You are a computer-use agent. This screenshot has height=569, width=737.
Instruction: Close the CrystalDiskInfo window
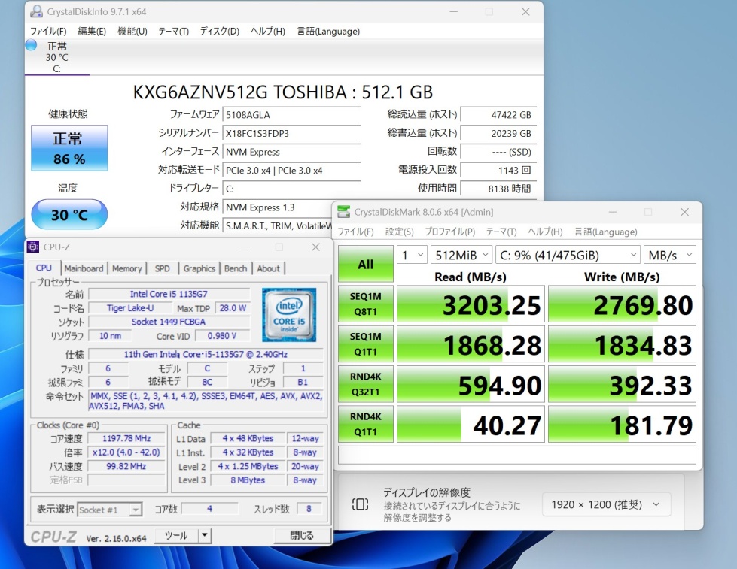(525, 12)
